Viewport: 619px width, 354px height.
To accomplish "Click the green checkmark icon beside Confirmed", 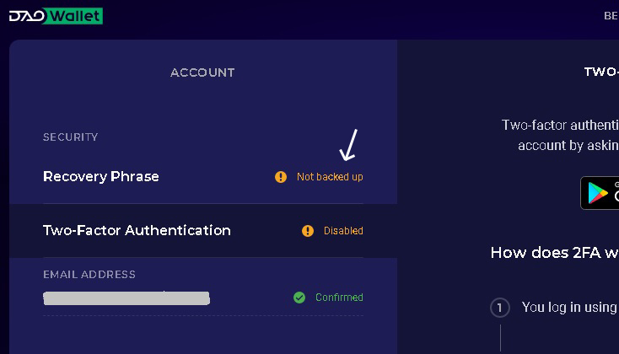I will 299,298.
